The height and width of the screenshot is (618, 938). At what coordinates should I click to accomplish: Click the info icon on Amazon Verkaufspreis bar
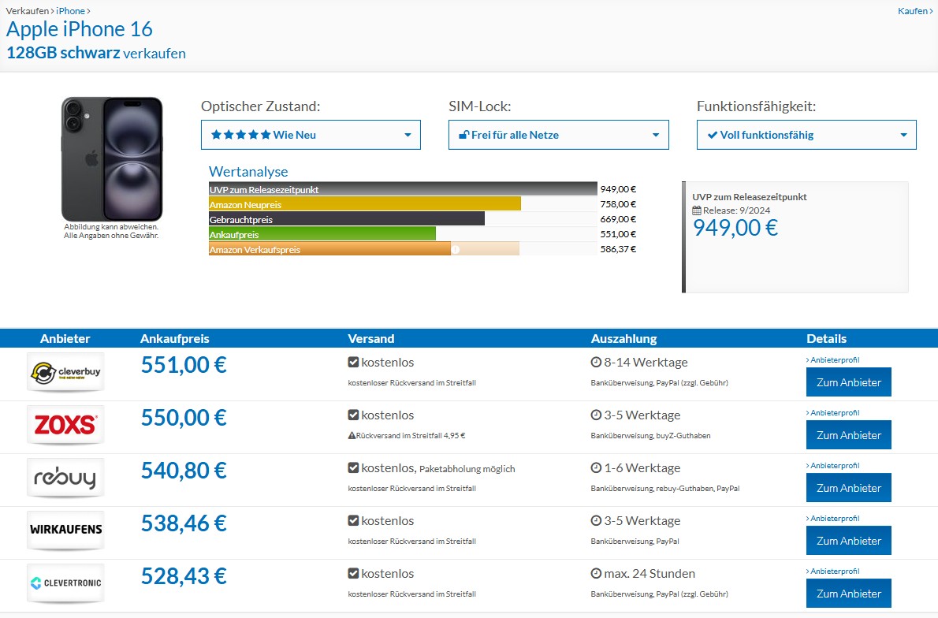(x=456, y=249)
